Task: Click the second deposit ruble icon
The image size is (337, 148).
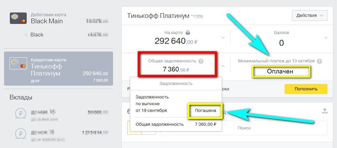Action: point(20,134)
